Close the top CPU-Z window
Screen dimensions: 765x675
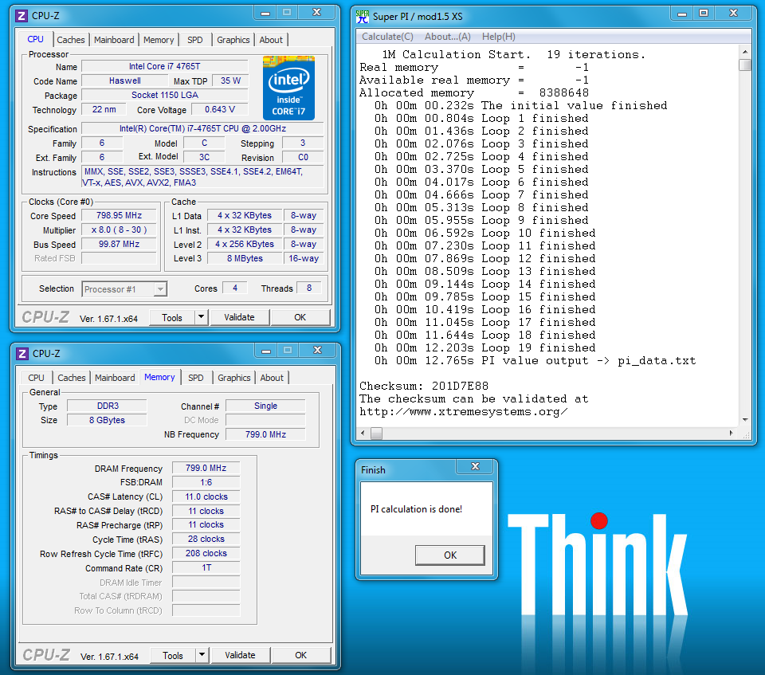(316, 13)
